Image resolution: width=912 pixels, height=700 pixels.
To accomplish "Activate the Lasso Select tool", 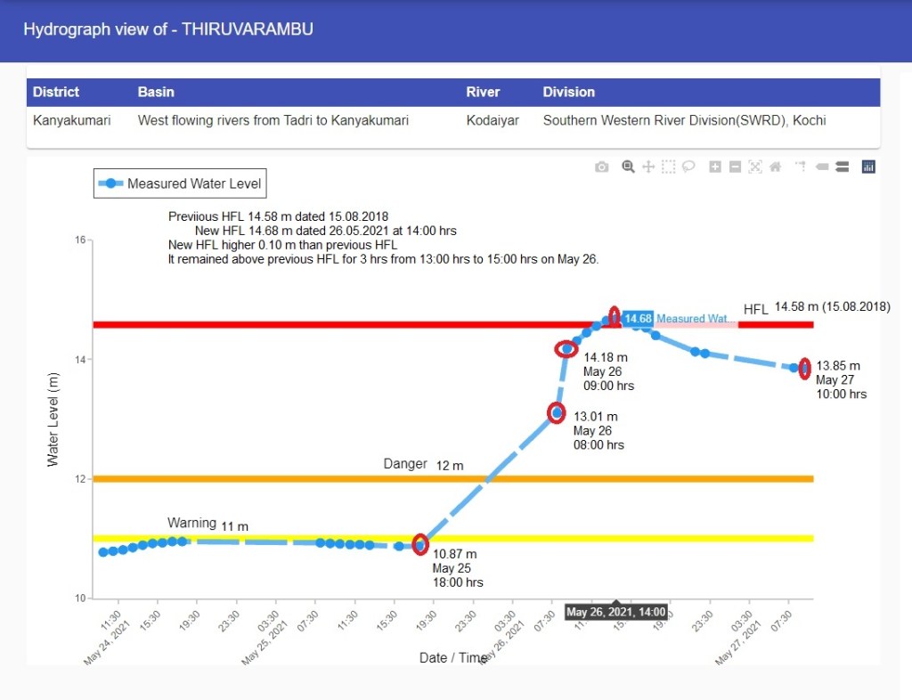I will tap(688, 167).
